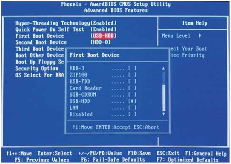Screen dimensions: 231x164
Task: Select the Third Boot Device item
Action: [40, 49]
